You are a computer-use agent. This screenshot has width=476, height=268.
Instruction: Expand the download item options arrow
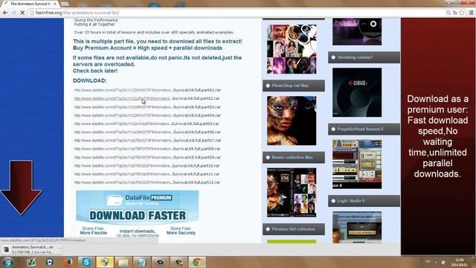pyautogui.click(x=59, y=249)
